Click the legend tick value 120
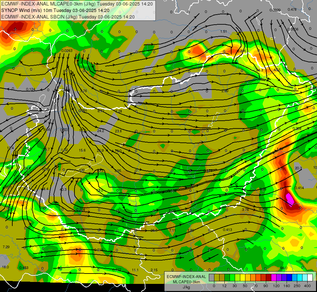Viewport: 317px width, 292px height. [276, 286]
